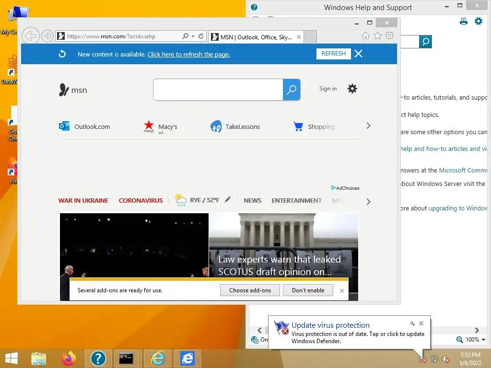This screenshot has height=368, width=491.
Task: Switch to the Command Prompt taskbar button
Action: pos(126,358)
